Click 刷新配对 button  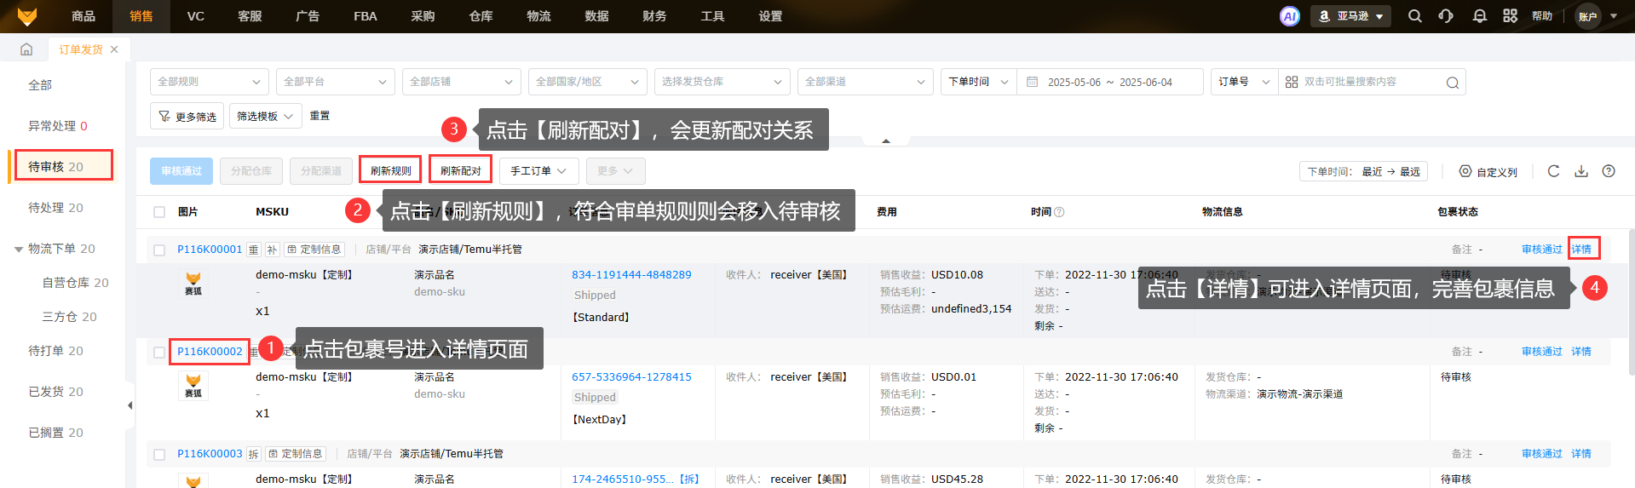click(460, 171)
